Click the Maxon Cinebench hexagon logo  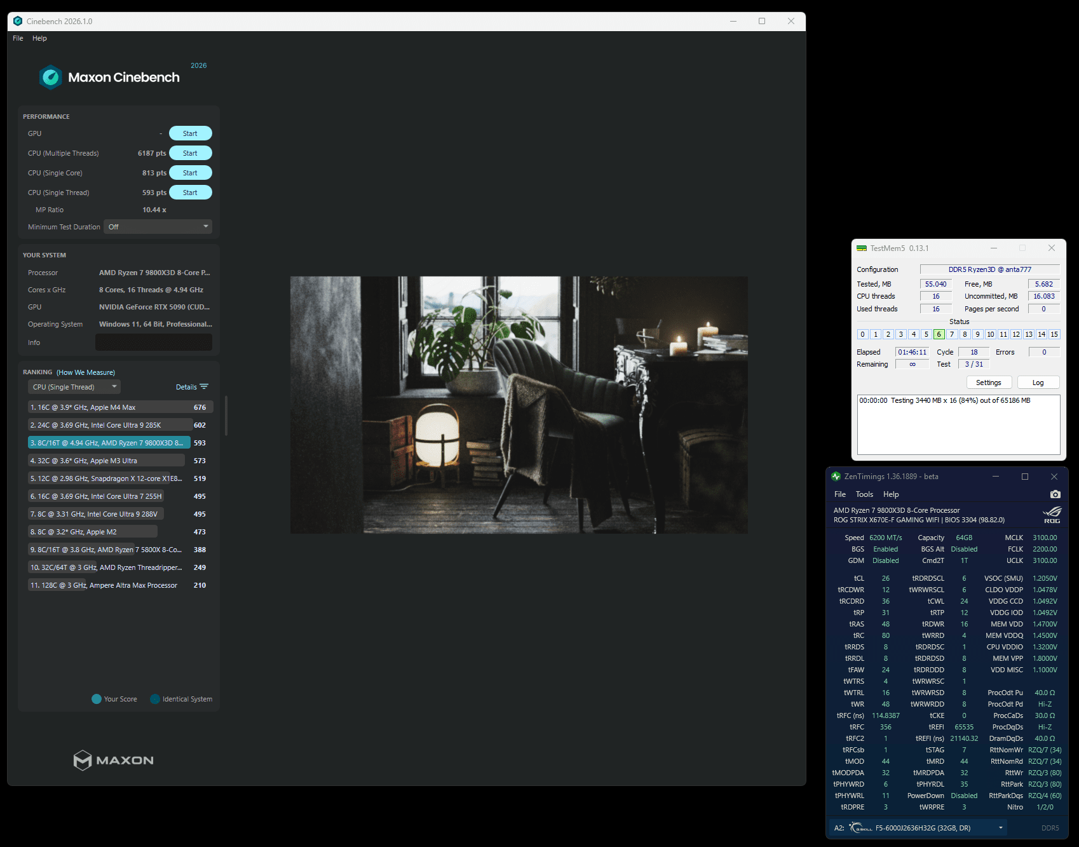[x=51, y=78]
